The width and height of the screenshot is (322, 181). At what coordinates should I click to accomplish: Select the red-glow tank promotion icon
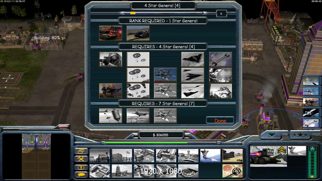pos(111,33)
